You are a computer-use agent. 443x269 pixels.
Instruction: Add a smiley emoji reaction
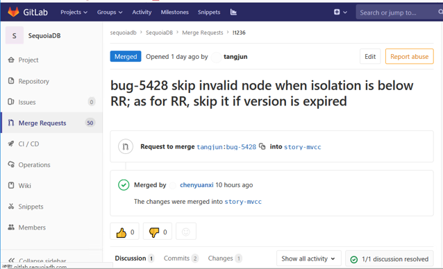(186, 232)
